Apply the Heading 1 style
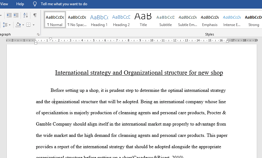Screen dimensions: 262x158 pos(99,20)
